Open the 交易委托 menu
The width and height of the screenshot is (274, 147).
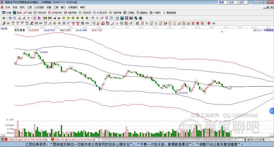pyautogui.click(x=73, y=7)
